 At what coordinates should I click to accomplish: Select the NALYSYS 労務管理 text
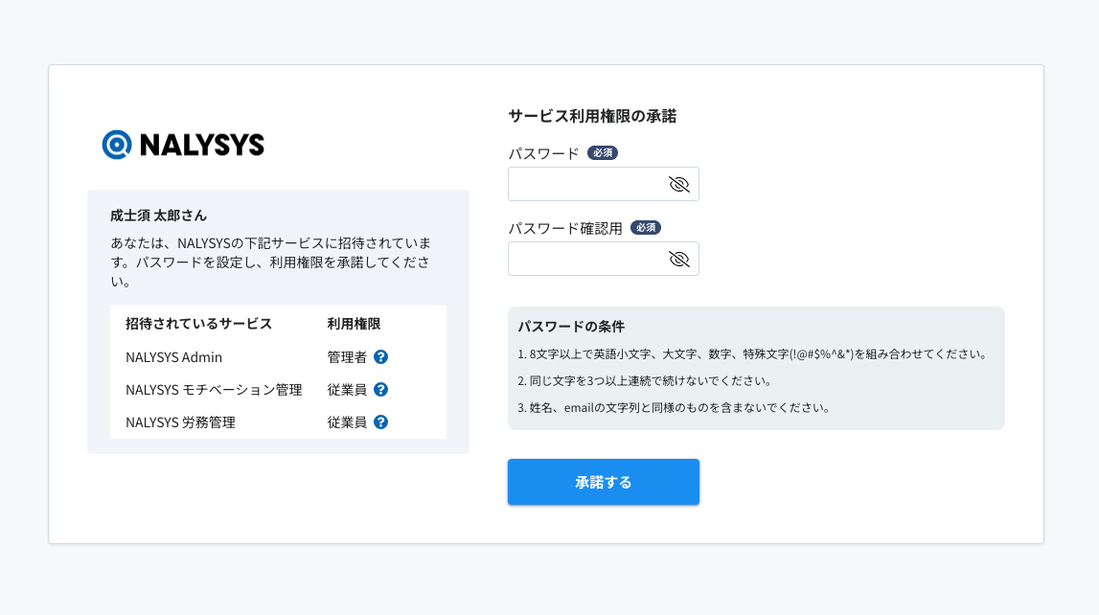[180, 422]
